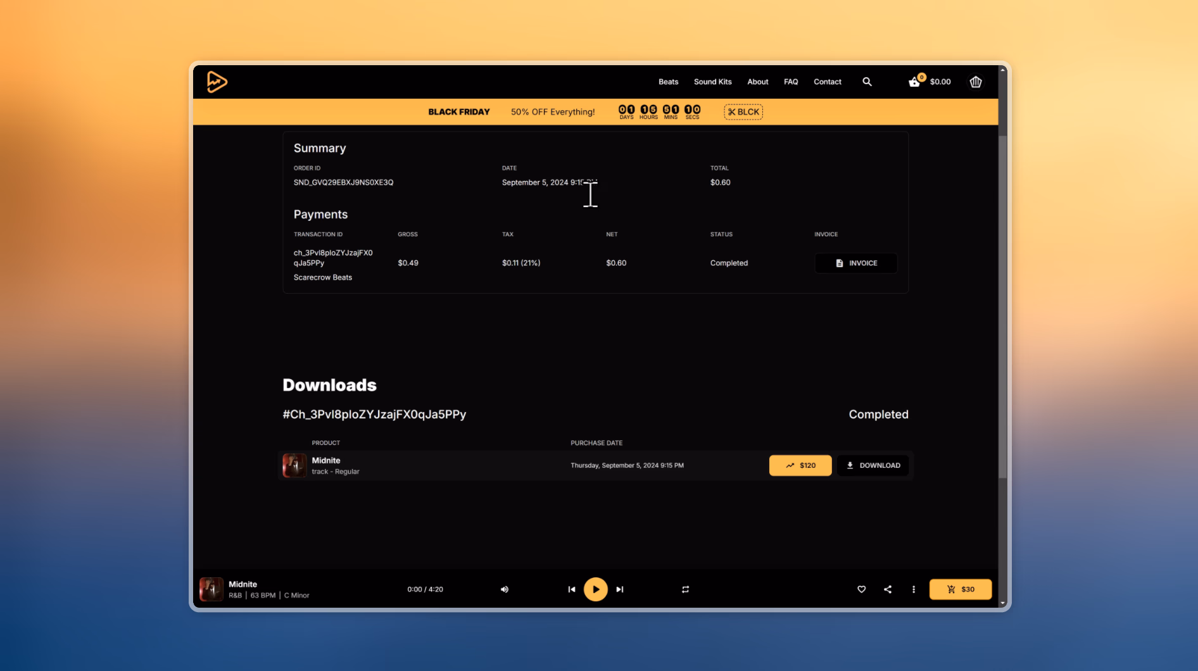Add Midnite to cart for $30
This screenshot has height=671, width=1198.
(x=960, y=589)
